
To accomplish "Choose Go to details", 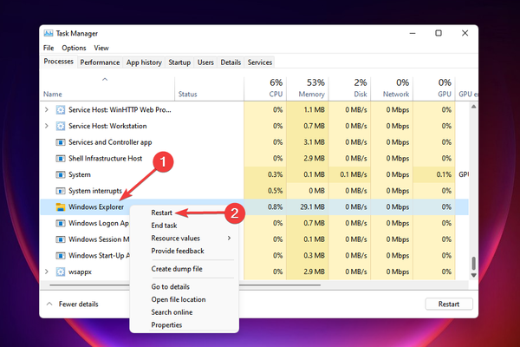I will pos(170,286).
